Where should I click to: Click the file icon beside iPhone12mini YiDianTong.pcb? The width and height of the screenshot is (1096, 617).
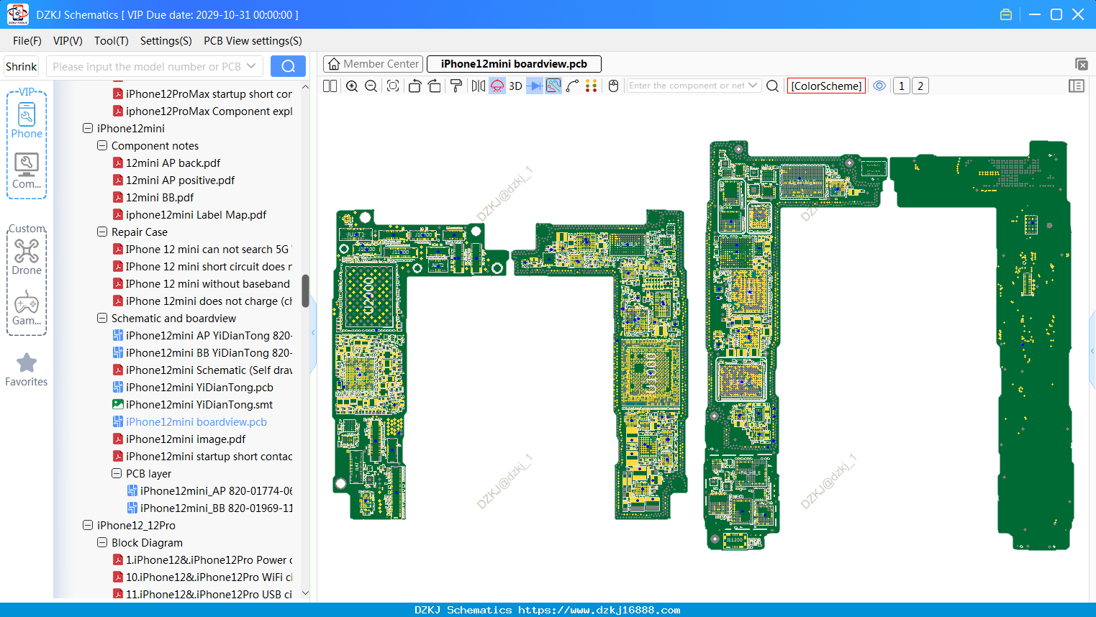[x=118, y=387]
